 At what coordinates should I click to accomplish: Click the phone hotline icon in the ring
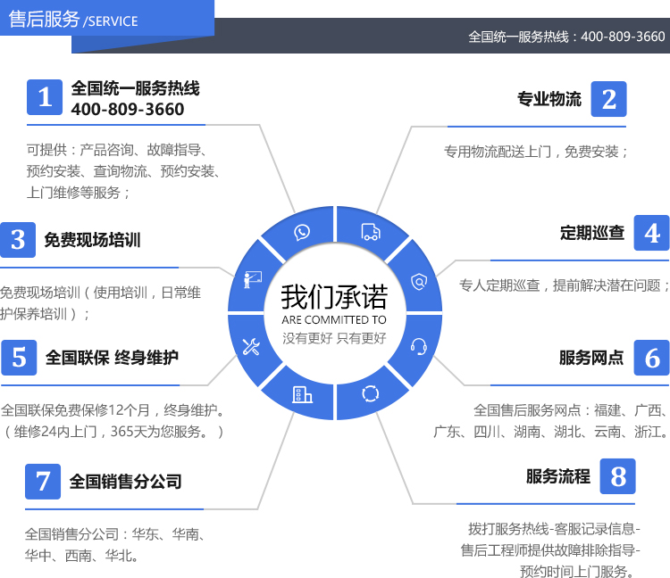coord(302,232)
